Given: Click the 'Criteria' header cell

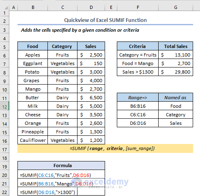Looking at the screenshot, I should [x=138, y=46].
